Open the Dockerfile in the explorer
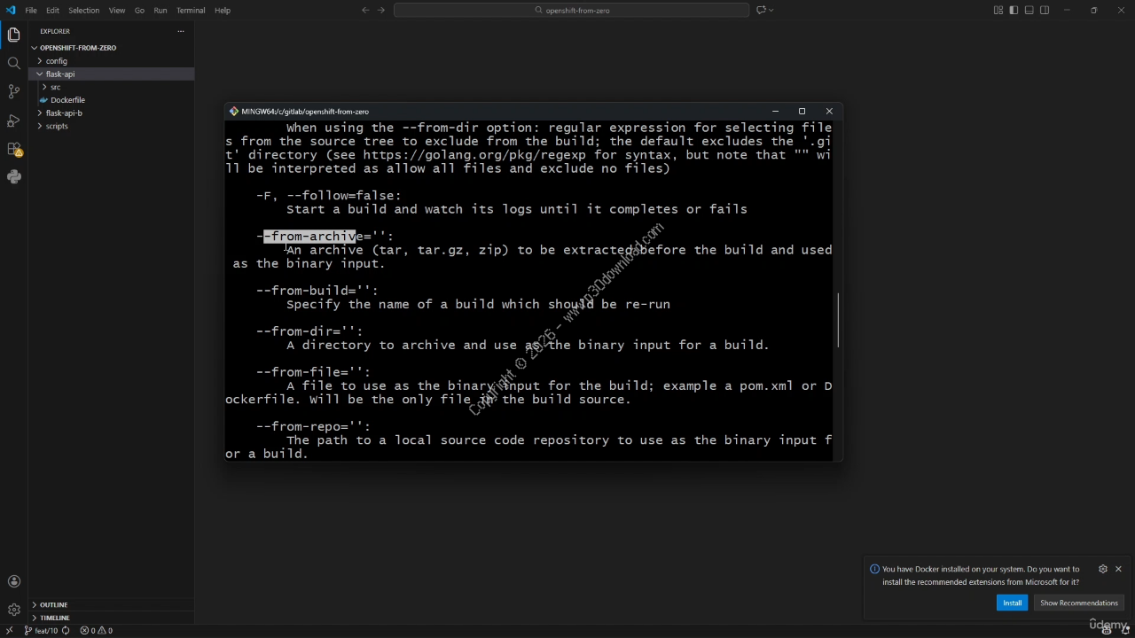Image resolution: width=1135 pixels, height=638 pixels. point(67,100)
